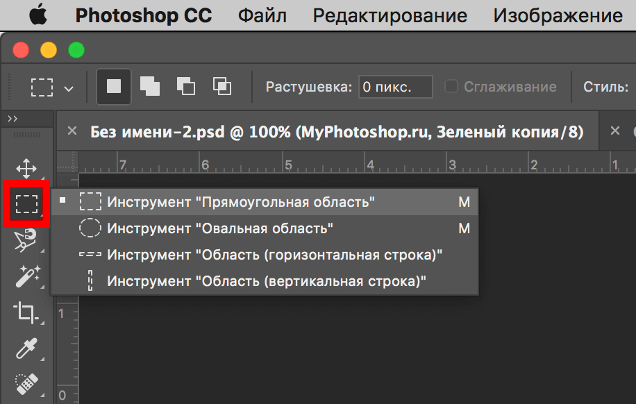Select the Magic Wand tool
This screenshot has height=404, width=636.
pyautogui.click(x=26, y=276)
